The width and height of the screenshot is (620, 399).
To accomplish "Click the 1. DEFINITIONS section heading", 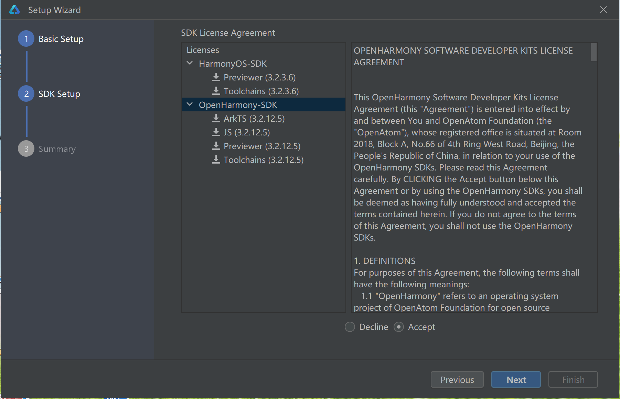I will click(384, 261).
